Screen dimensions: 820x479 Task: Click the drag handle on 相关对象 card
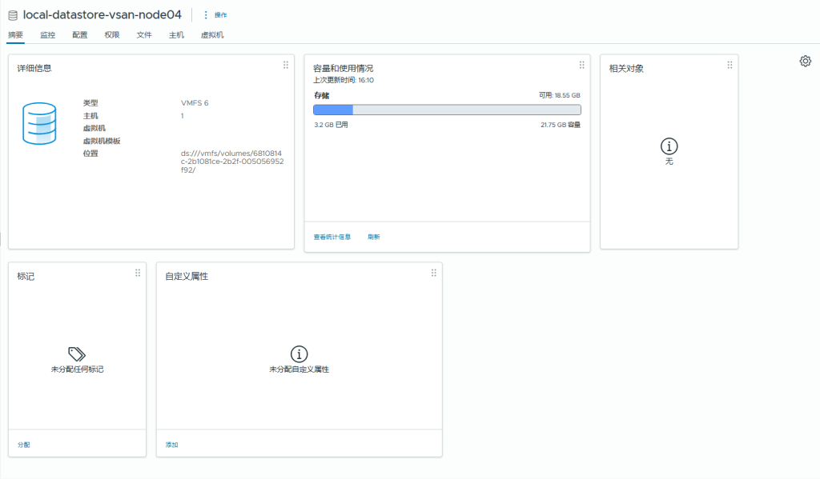pyautogui.click(x=729, y=64)
